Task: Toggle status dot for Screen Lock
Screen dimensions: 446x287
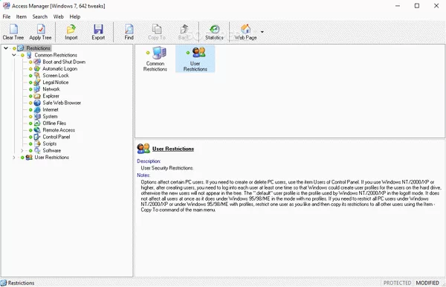Action: point(30,76)
